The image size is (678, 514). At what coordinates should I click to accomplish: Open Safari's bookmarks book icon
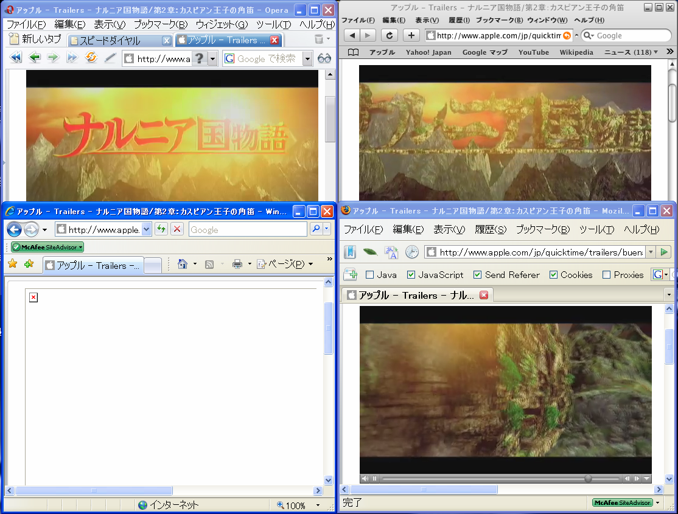pyautogui.click(x=353, y=52)
